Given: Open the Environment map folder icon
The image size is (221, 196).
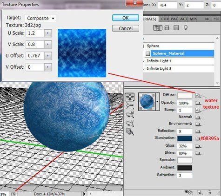Looking at the screenshot, I should (x=198, y=124).
